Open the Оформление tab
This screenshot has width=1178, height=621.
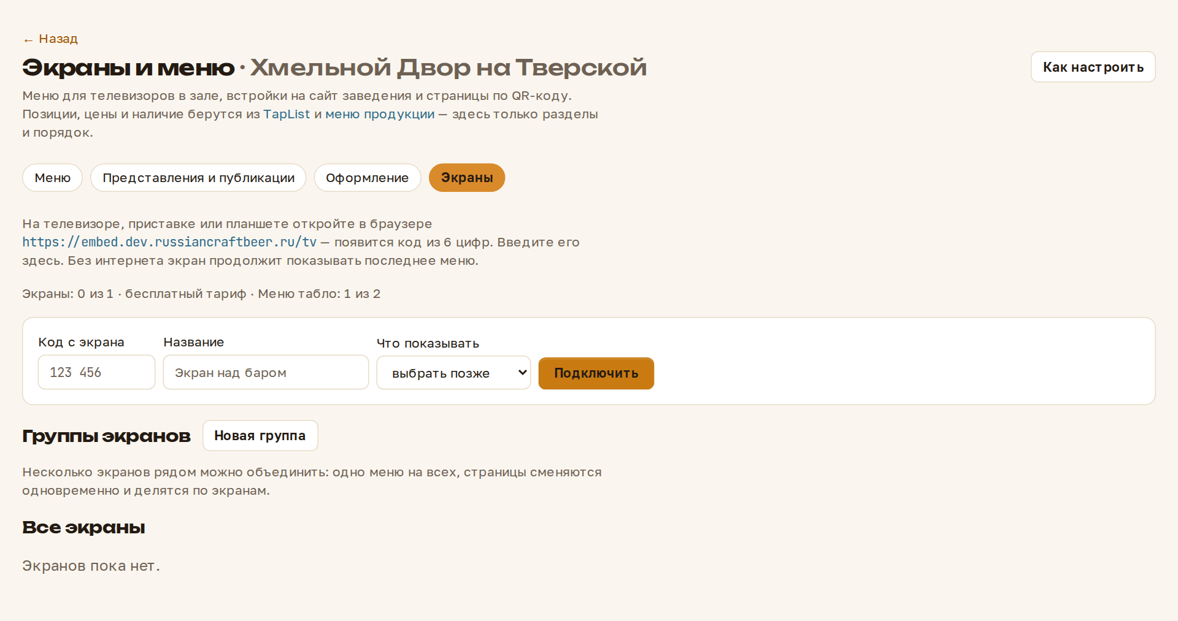point(367,178)
